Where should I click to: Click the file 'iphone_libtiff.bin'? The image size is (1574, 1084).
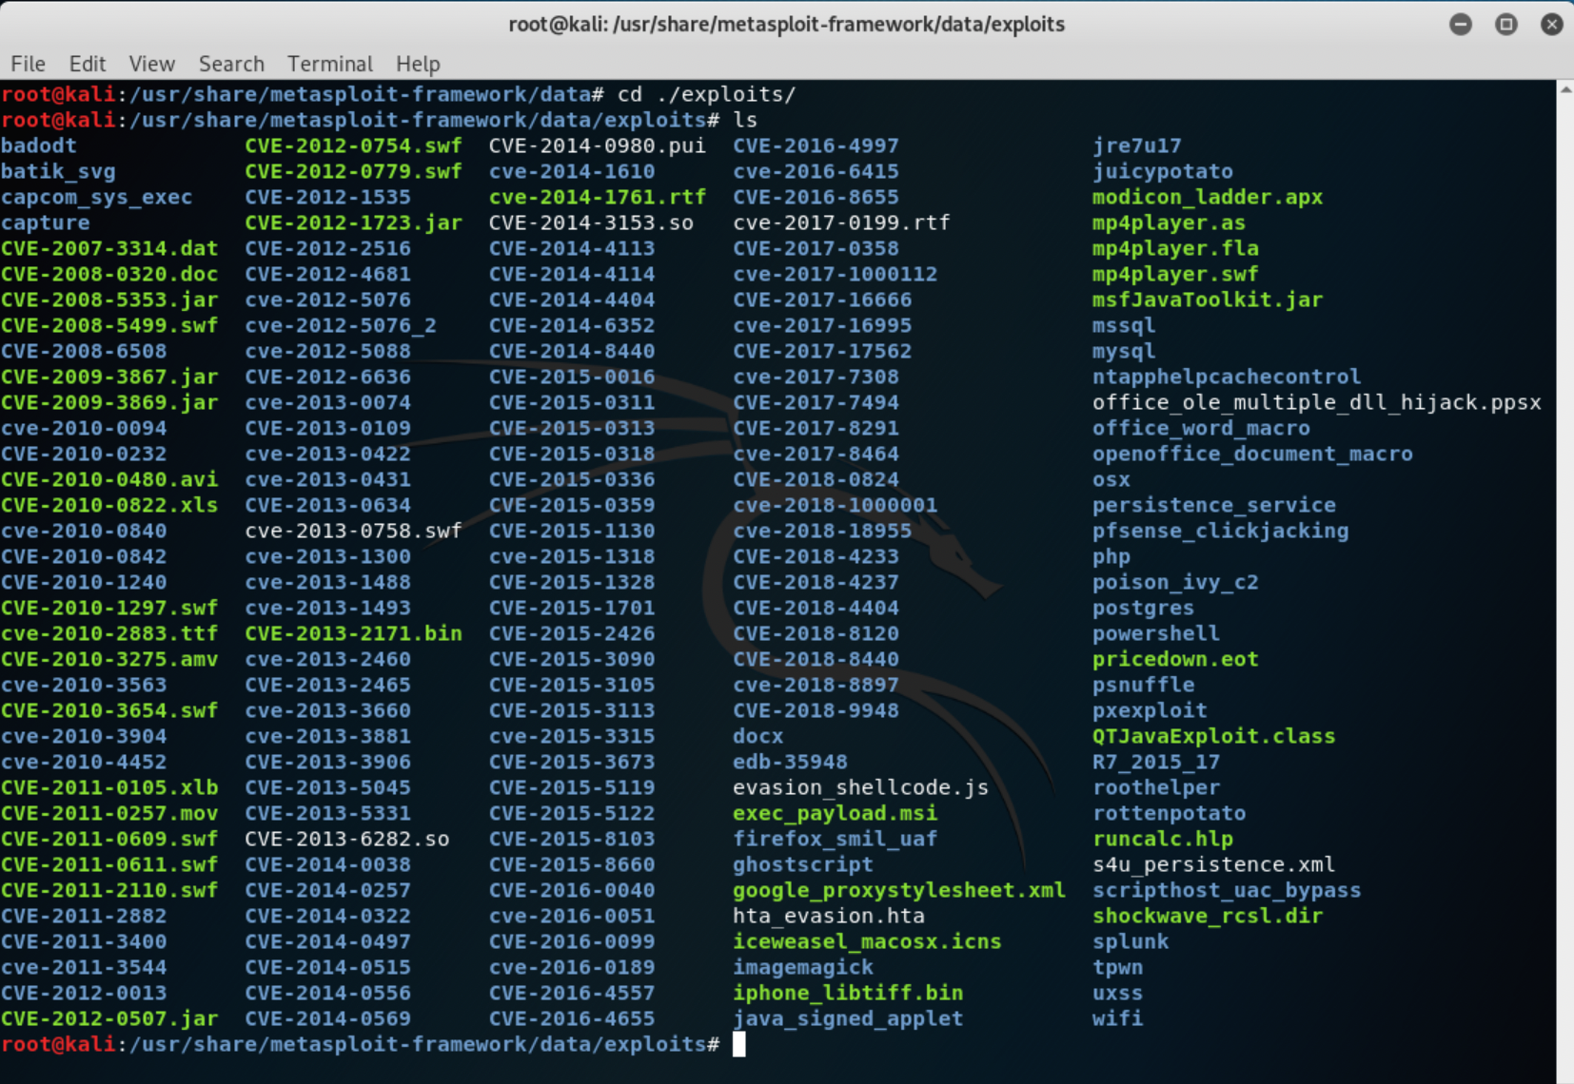pyautogui.click(x=848, y=993)
